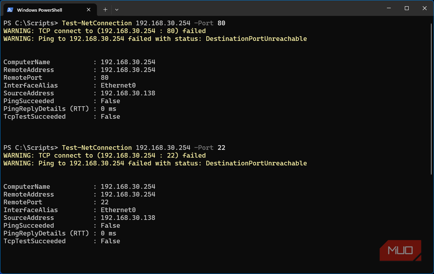Viewport: 434px width, 274px height.
Task: Click the first PingSucceeded False value
Action: pyautogui.click(x=111, y=101)
